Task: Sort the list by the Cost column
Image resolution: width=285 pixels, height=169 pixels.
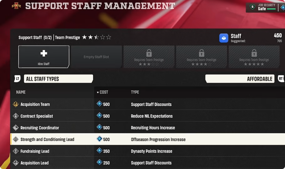Action: point(102,92)
